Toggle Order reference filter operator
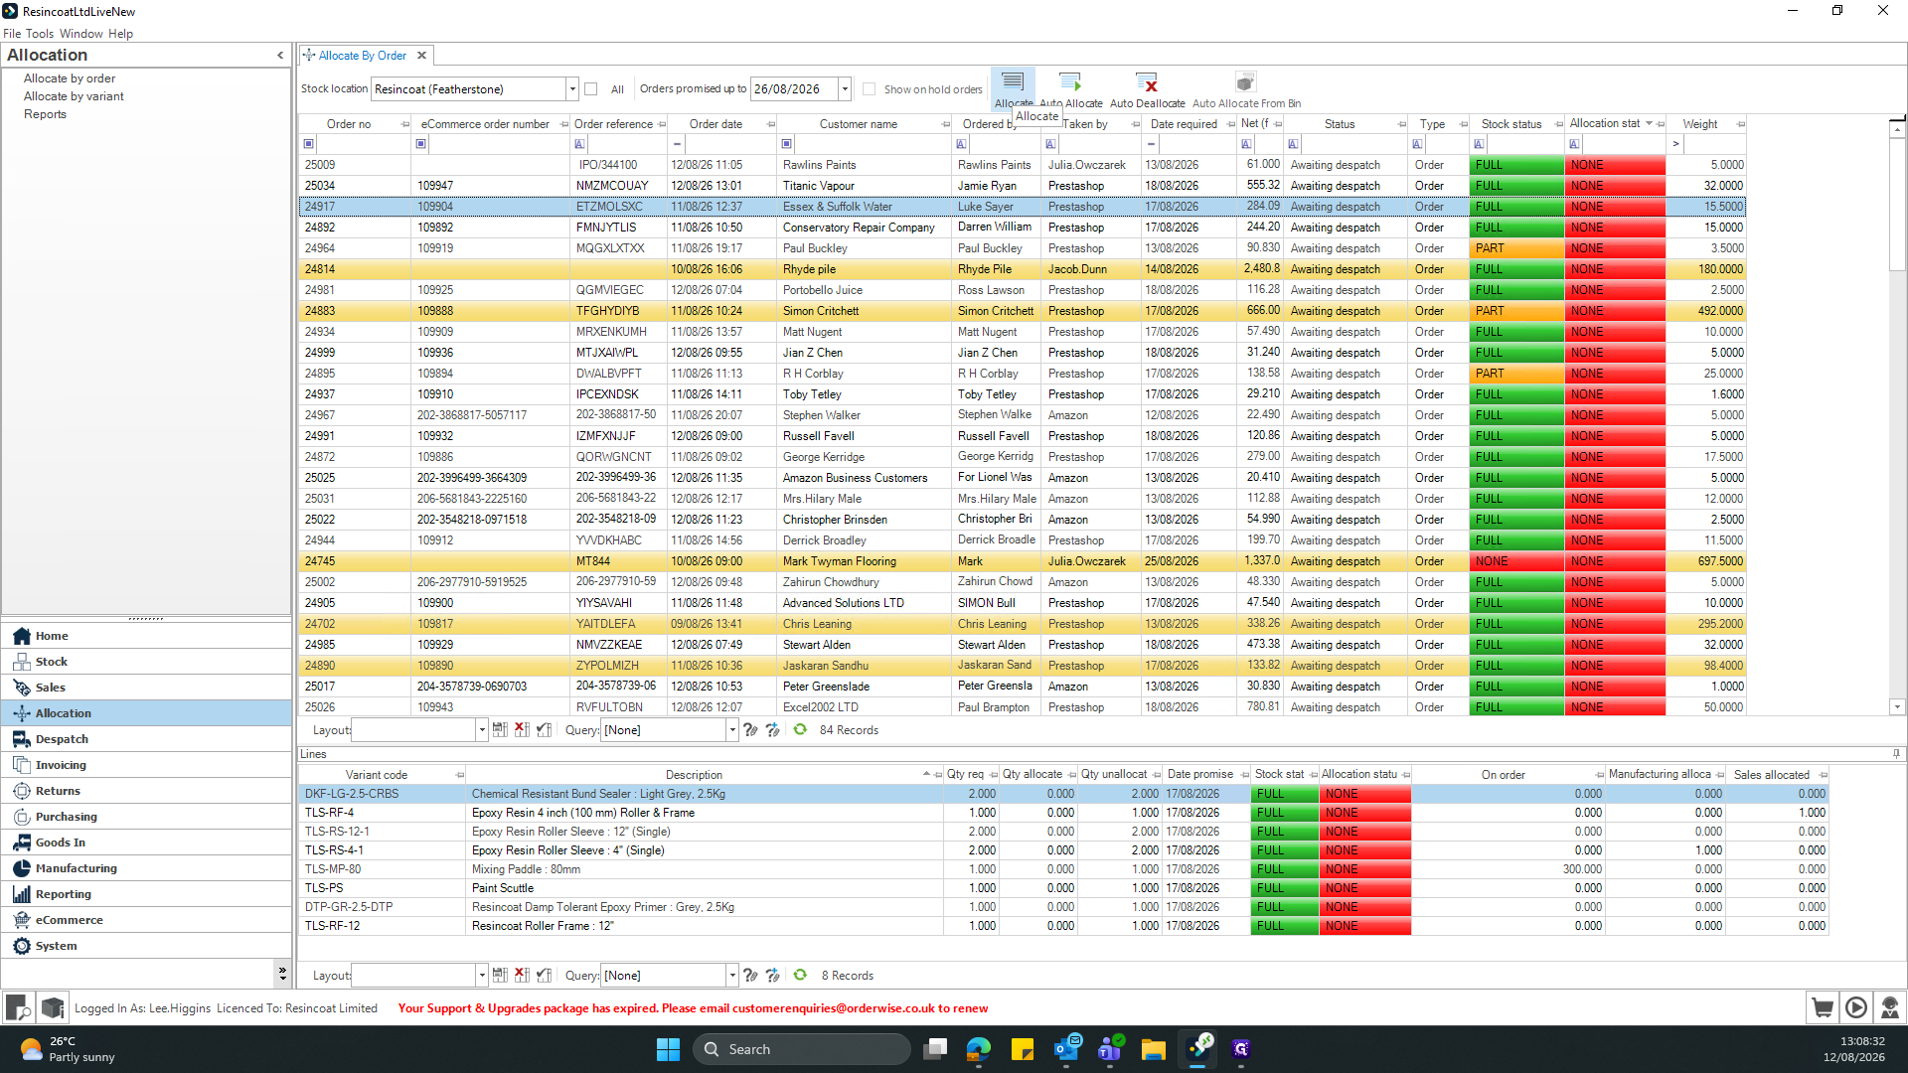Viewport: 1908px width, 1073px height. tap(580, 144)
